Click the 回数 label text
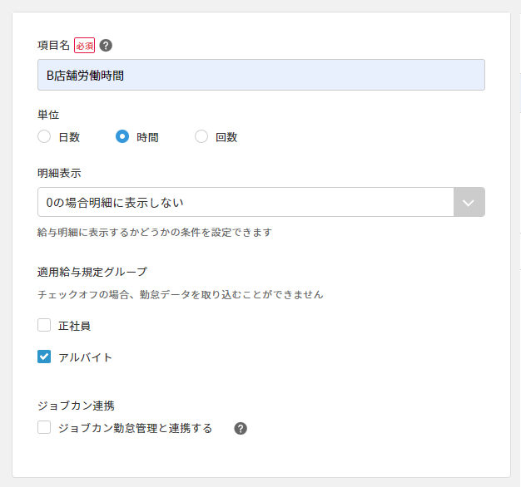The height and width of the screenshot is (487, 521). click(x=226, y=138)
